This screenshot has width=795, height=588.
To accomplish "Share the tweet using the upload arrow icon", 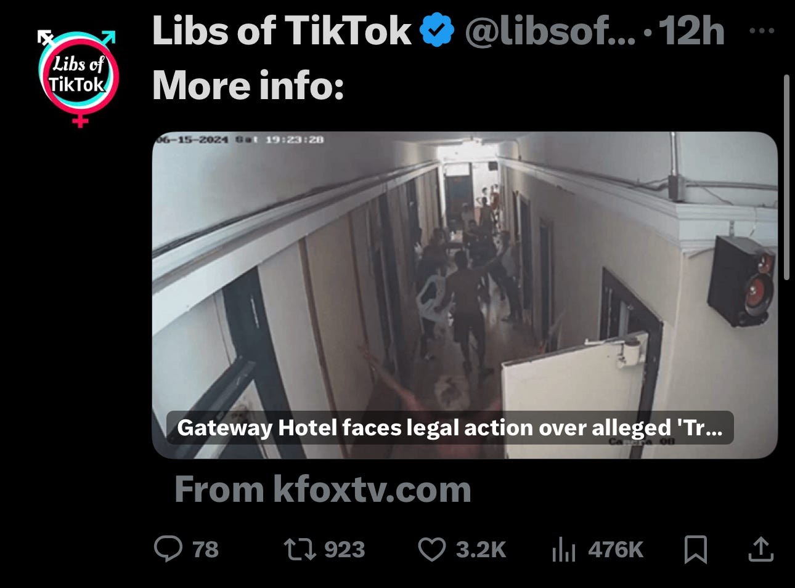I will pos(760,549).
